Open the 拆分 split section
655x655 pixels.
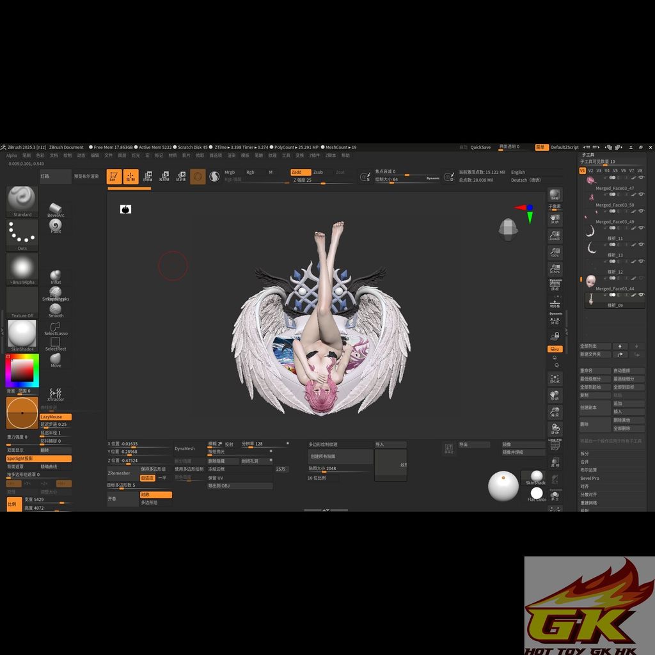[585, 454]
